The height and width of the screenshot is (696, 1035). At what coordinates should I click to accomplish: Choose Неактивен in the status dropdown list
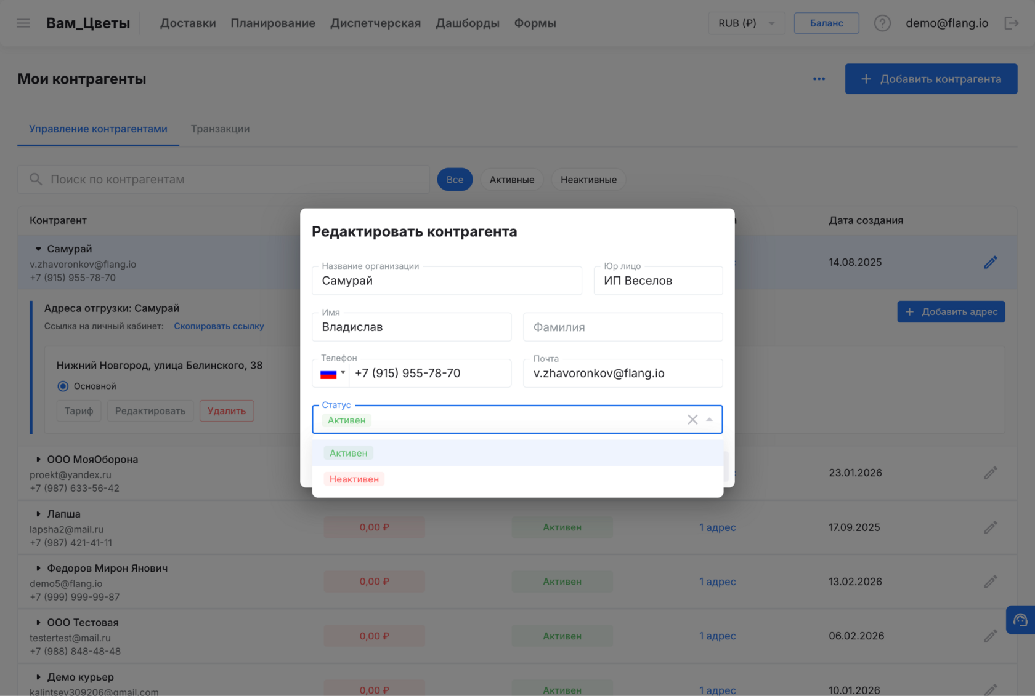(354, 478)
